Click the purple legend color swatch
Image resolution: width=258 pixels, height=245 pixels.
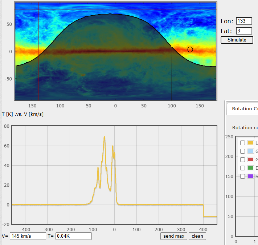coord(250,176)
